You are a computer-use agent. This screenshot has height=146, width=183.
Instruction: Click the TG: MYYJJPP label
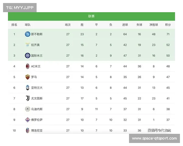[x=20, y=8]
